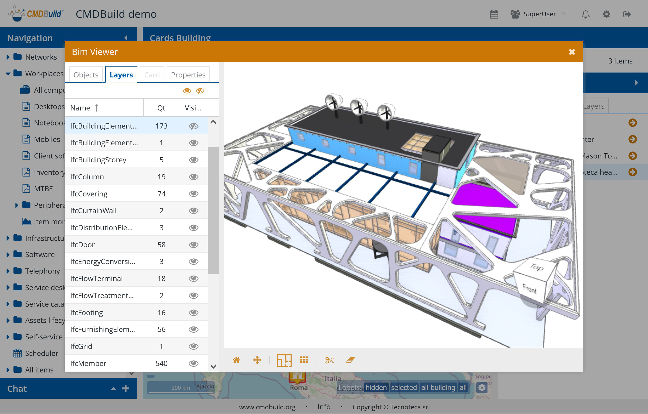Expand the Networks folder in navigation
This screenshot has width=648, height=414.
pyautogui.click(x=8, y=57)
